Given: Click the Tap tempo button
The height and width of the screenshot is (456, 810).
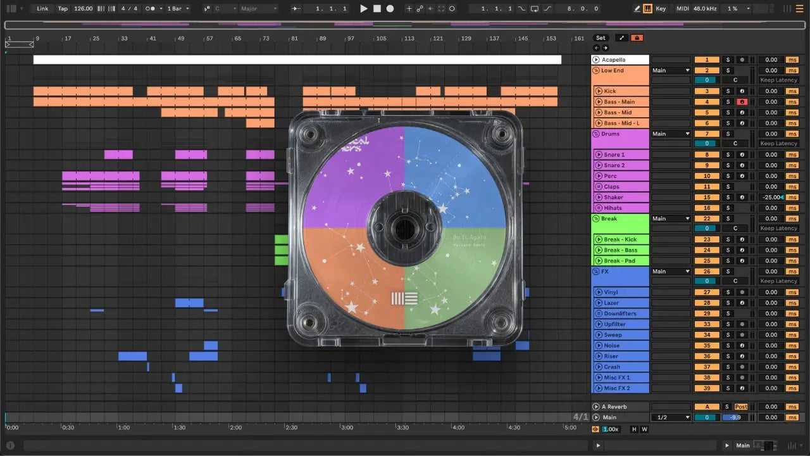Looking at the screenshot, I should (63, 9).
